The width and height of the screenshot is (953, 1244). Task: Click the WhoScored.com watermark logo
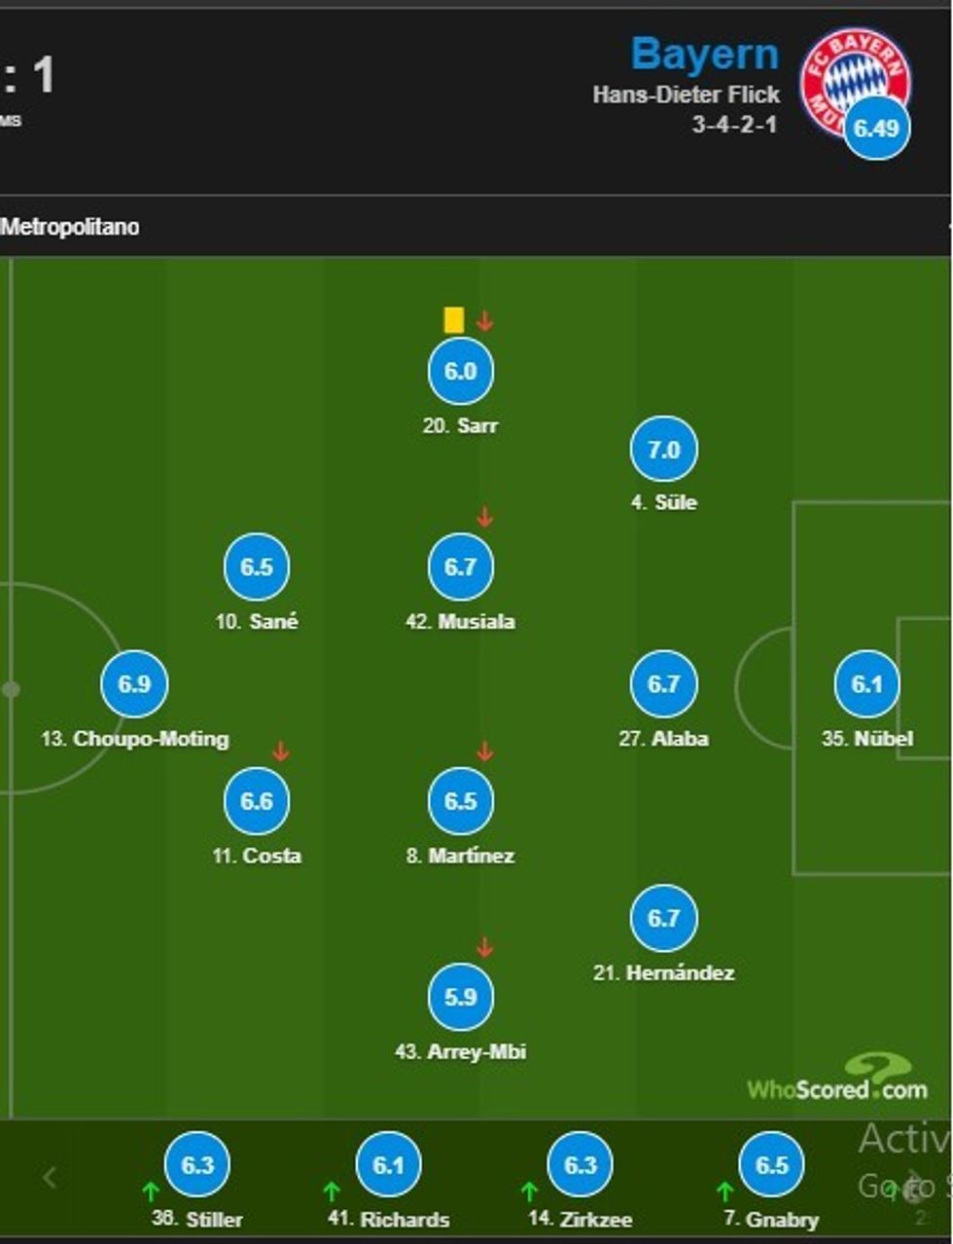click(837, 1079)
